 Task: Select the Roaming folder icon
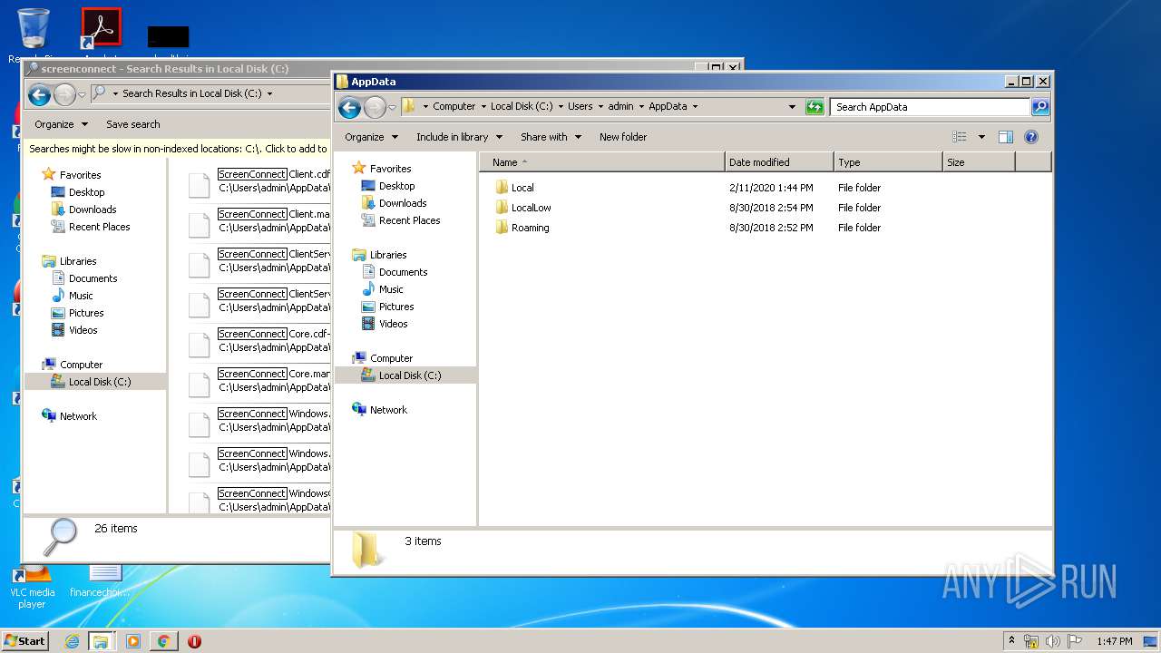502,228
